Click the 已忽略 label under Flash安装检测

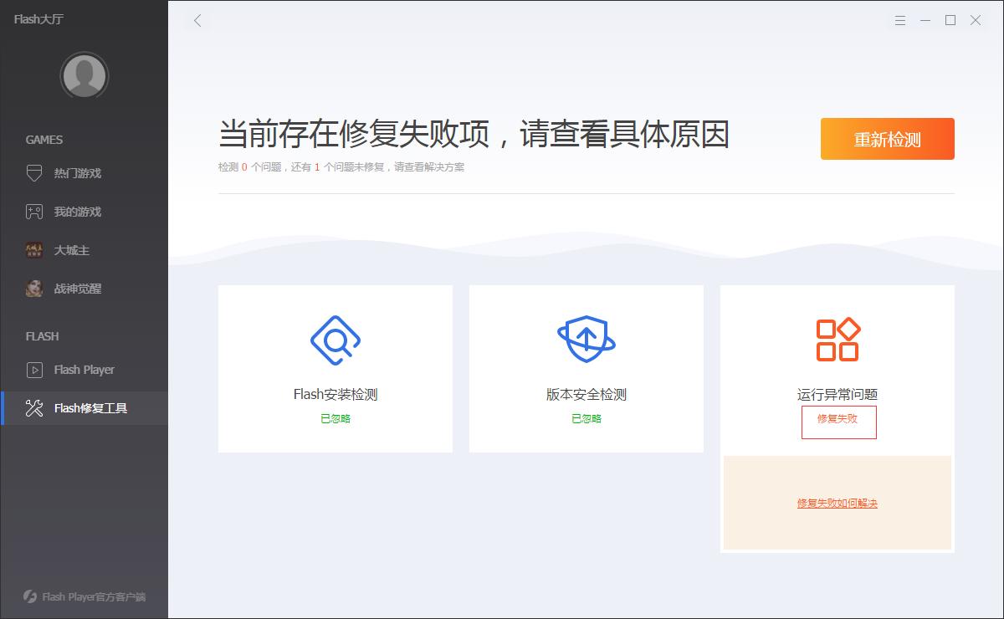pyautogui.click(x=335, y=417)
